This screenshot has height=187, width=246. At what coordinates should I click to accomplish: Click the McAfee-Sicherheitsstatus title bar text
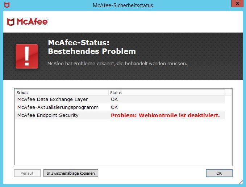123,5
